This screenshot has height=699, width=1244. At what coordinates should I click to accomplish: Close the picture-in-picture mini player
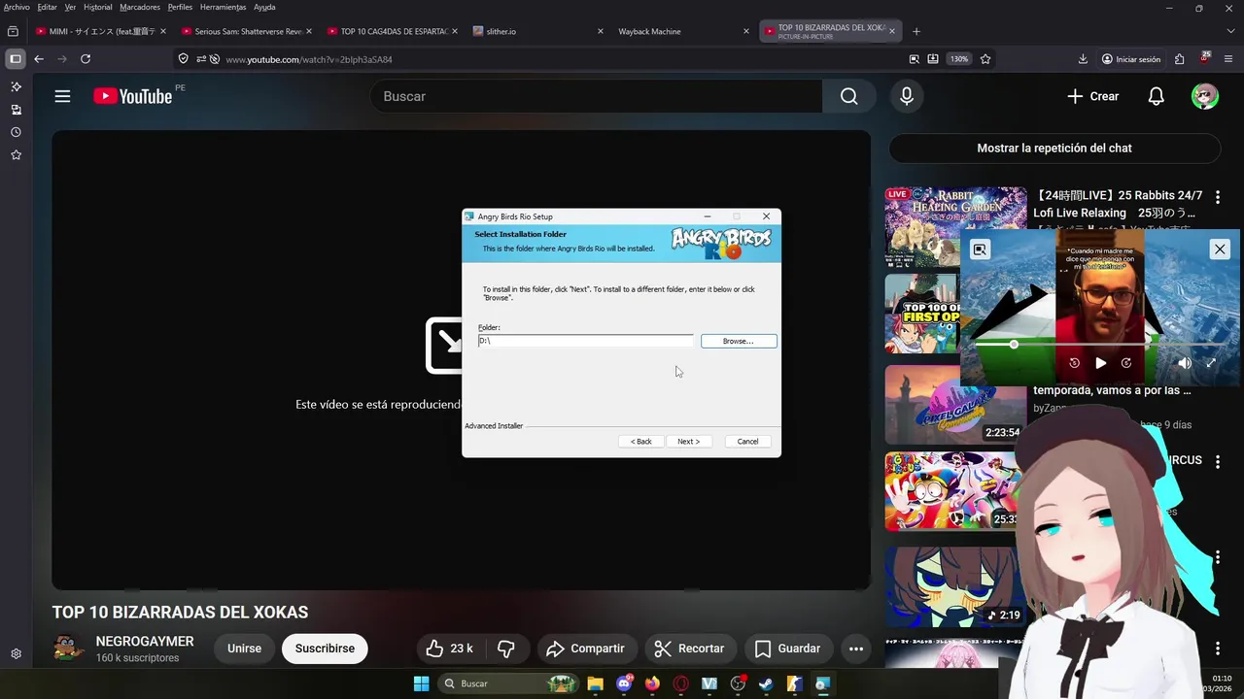click(1220, 250)
